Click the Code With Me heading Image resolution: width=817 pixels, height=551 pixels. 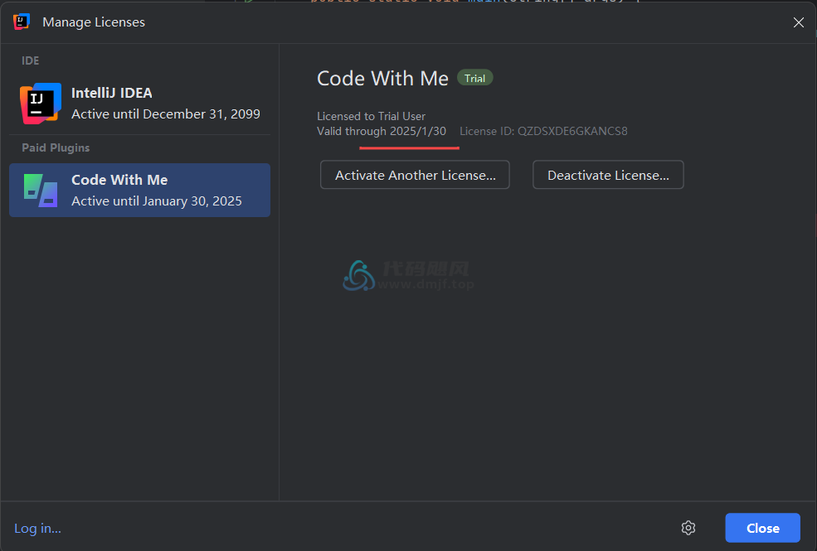click(x=382, y=79)
